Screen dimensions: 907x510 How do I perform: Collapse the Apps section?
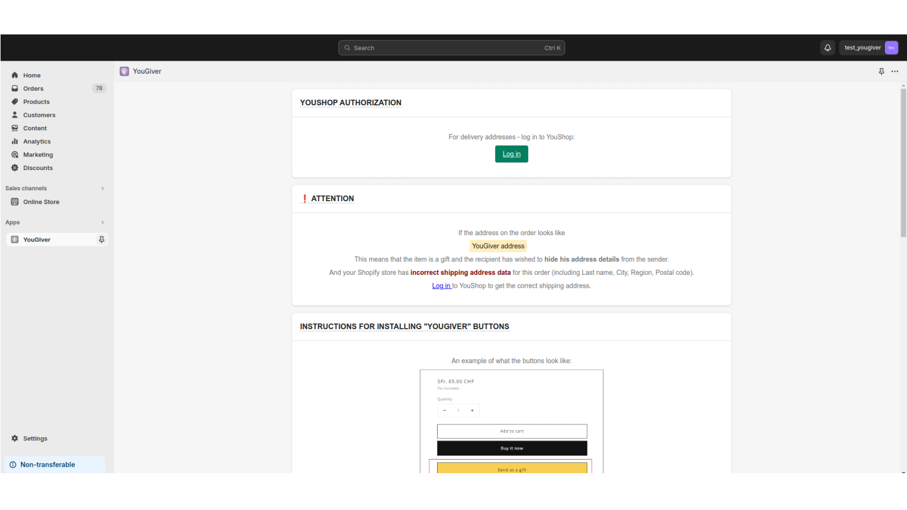(103, 222)
